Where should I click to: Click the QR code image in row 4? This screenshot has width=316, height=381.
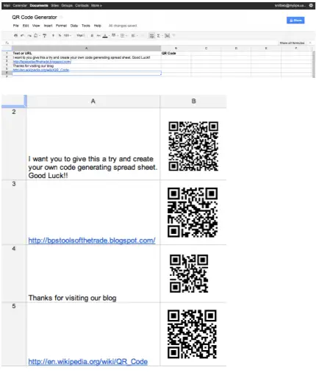[x=189, y=274]
